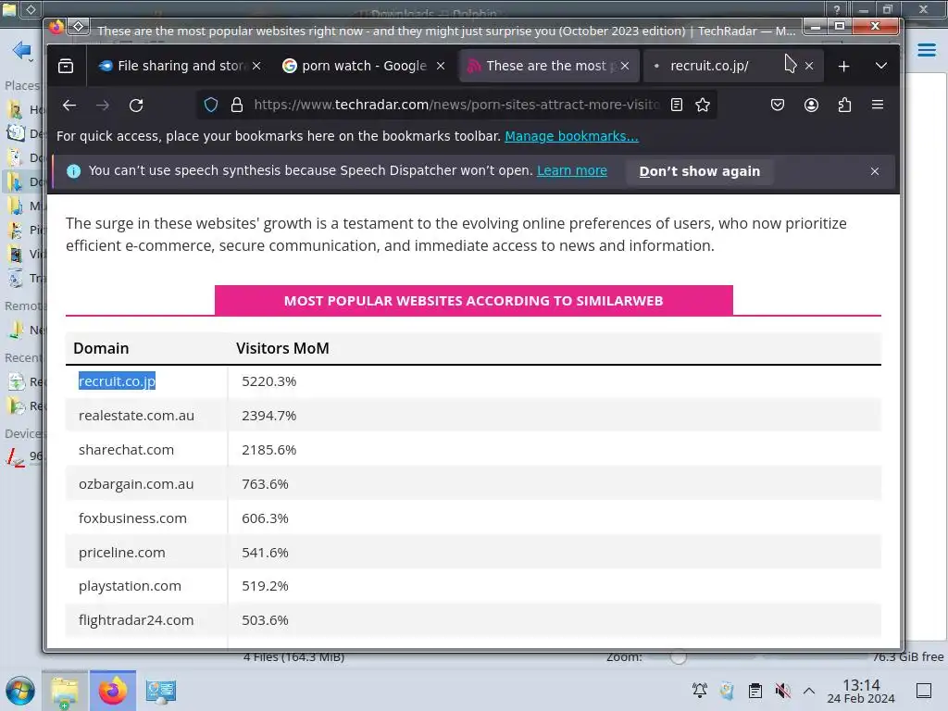
Task: Click Dolphin back arrow icon
Action: [x=22, y=50]
